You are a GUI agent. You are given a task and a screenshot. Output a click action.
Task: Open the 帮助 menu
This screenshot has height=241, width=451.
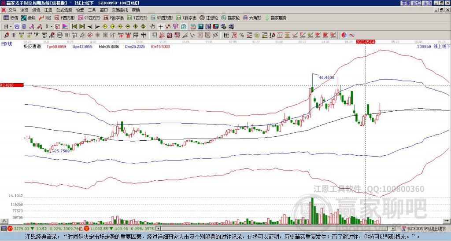pos(136,10)
